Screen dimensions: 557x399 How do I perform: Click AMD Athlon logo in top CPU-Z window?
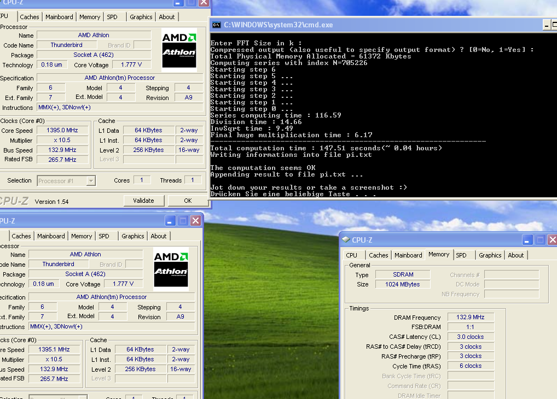(179, 50)
